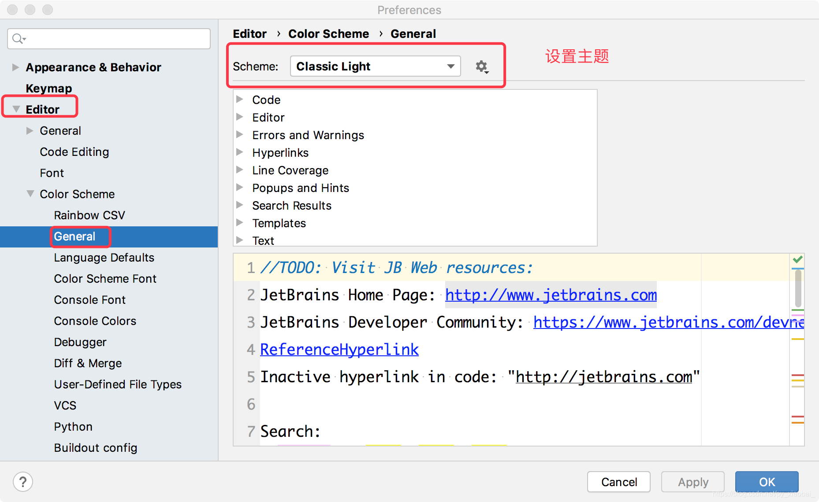Click the http://www.jetbrains.com preview link

pyautogui.click(x=551, y=295)
